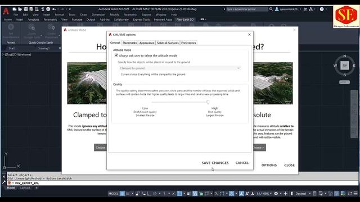Click the Plot printer icon in Quick Access

coord(48,9)
